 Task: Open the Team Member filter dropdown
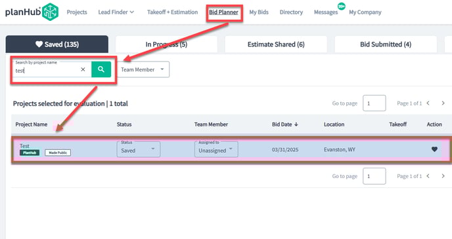(143, 69)
